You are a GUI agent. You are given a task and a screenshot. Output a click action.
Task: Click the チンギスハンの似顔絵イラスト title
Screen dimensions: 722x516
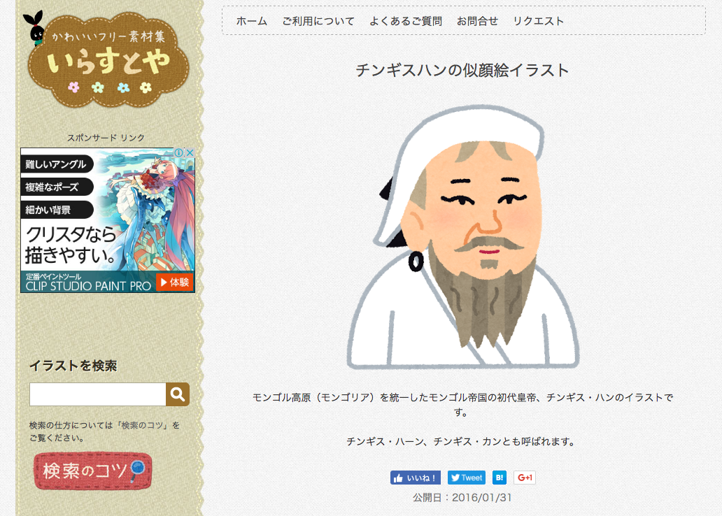tap(462, 71)
